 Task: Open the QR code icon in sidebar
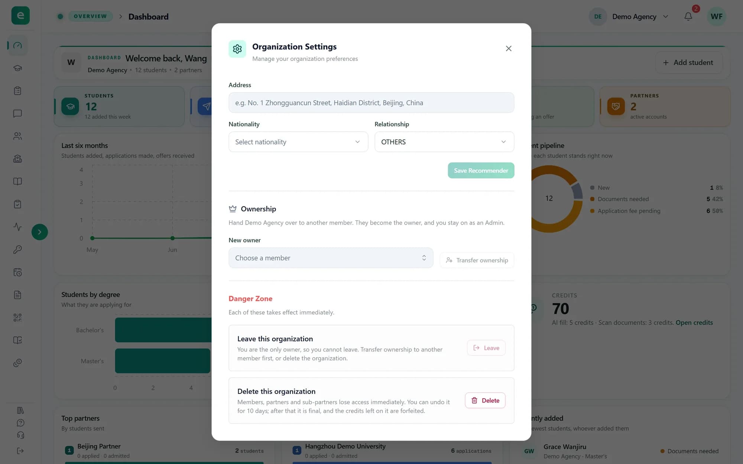pos(17,317)
